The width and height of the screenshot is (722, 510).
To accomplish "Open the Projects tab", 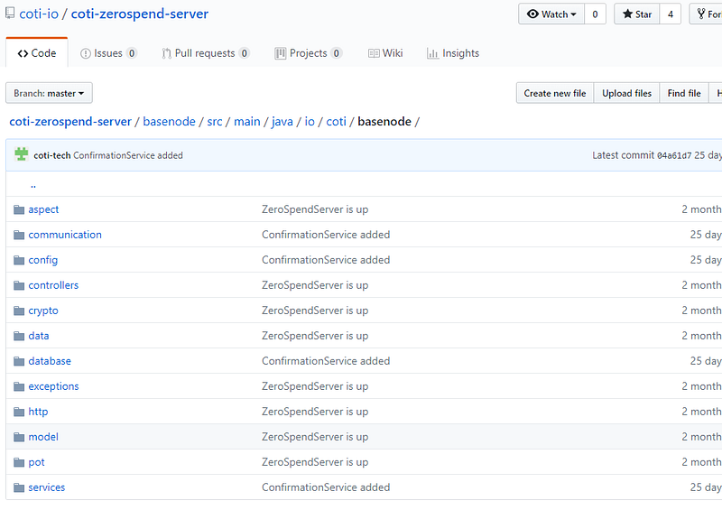I will [x=308, y=53].
